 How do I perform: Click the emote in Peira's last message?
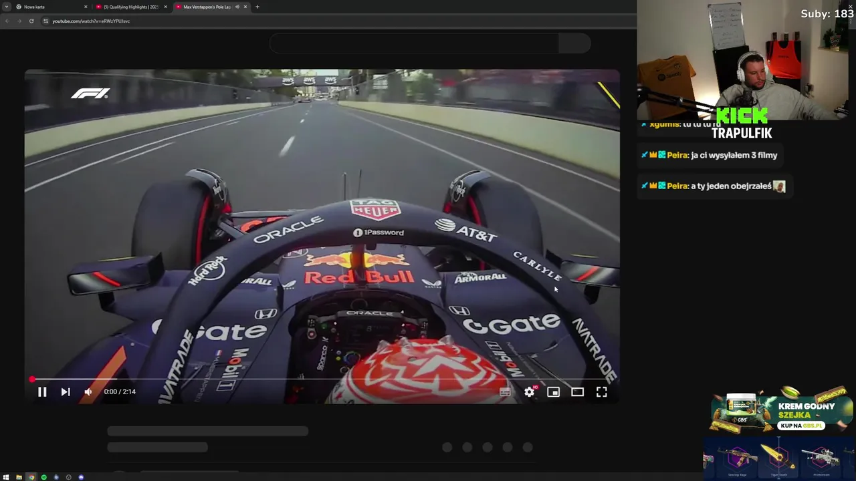[x=779, y=186]
